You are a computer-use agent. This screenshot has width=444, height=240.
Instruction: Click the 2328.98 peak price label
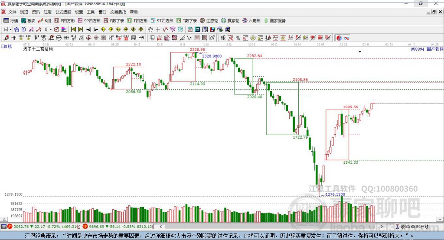point(197,49)
